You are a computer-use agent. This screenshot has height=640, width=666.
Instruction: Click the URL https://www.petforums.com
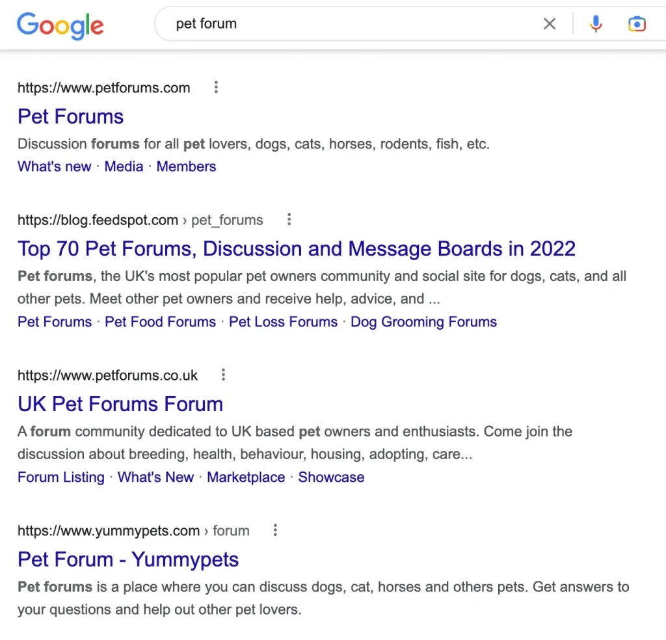pos(104,88)
